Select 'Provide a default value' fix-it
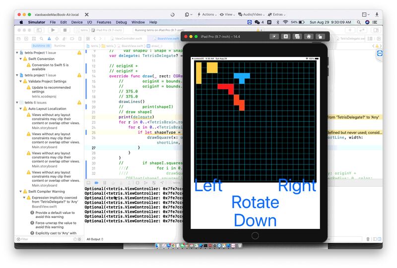 point(55,214)
